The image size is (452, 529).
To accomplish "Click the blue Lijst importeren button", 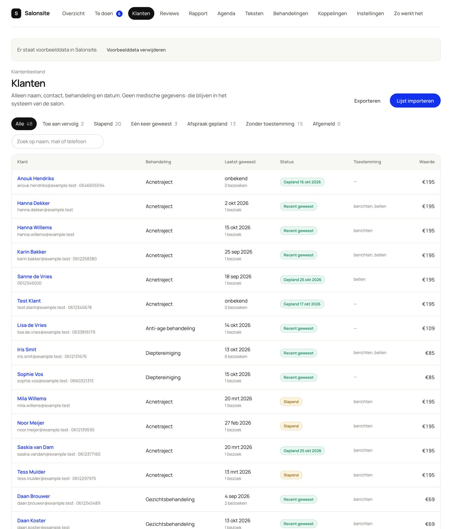I will (415, 101).
